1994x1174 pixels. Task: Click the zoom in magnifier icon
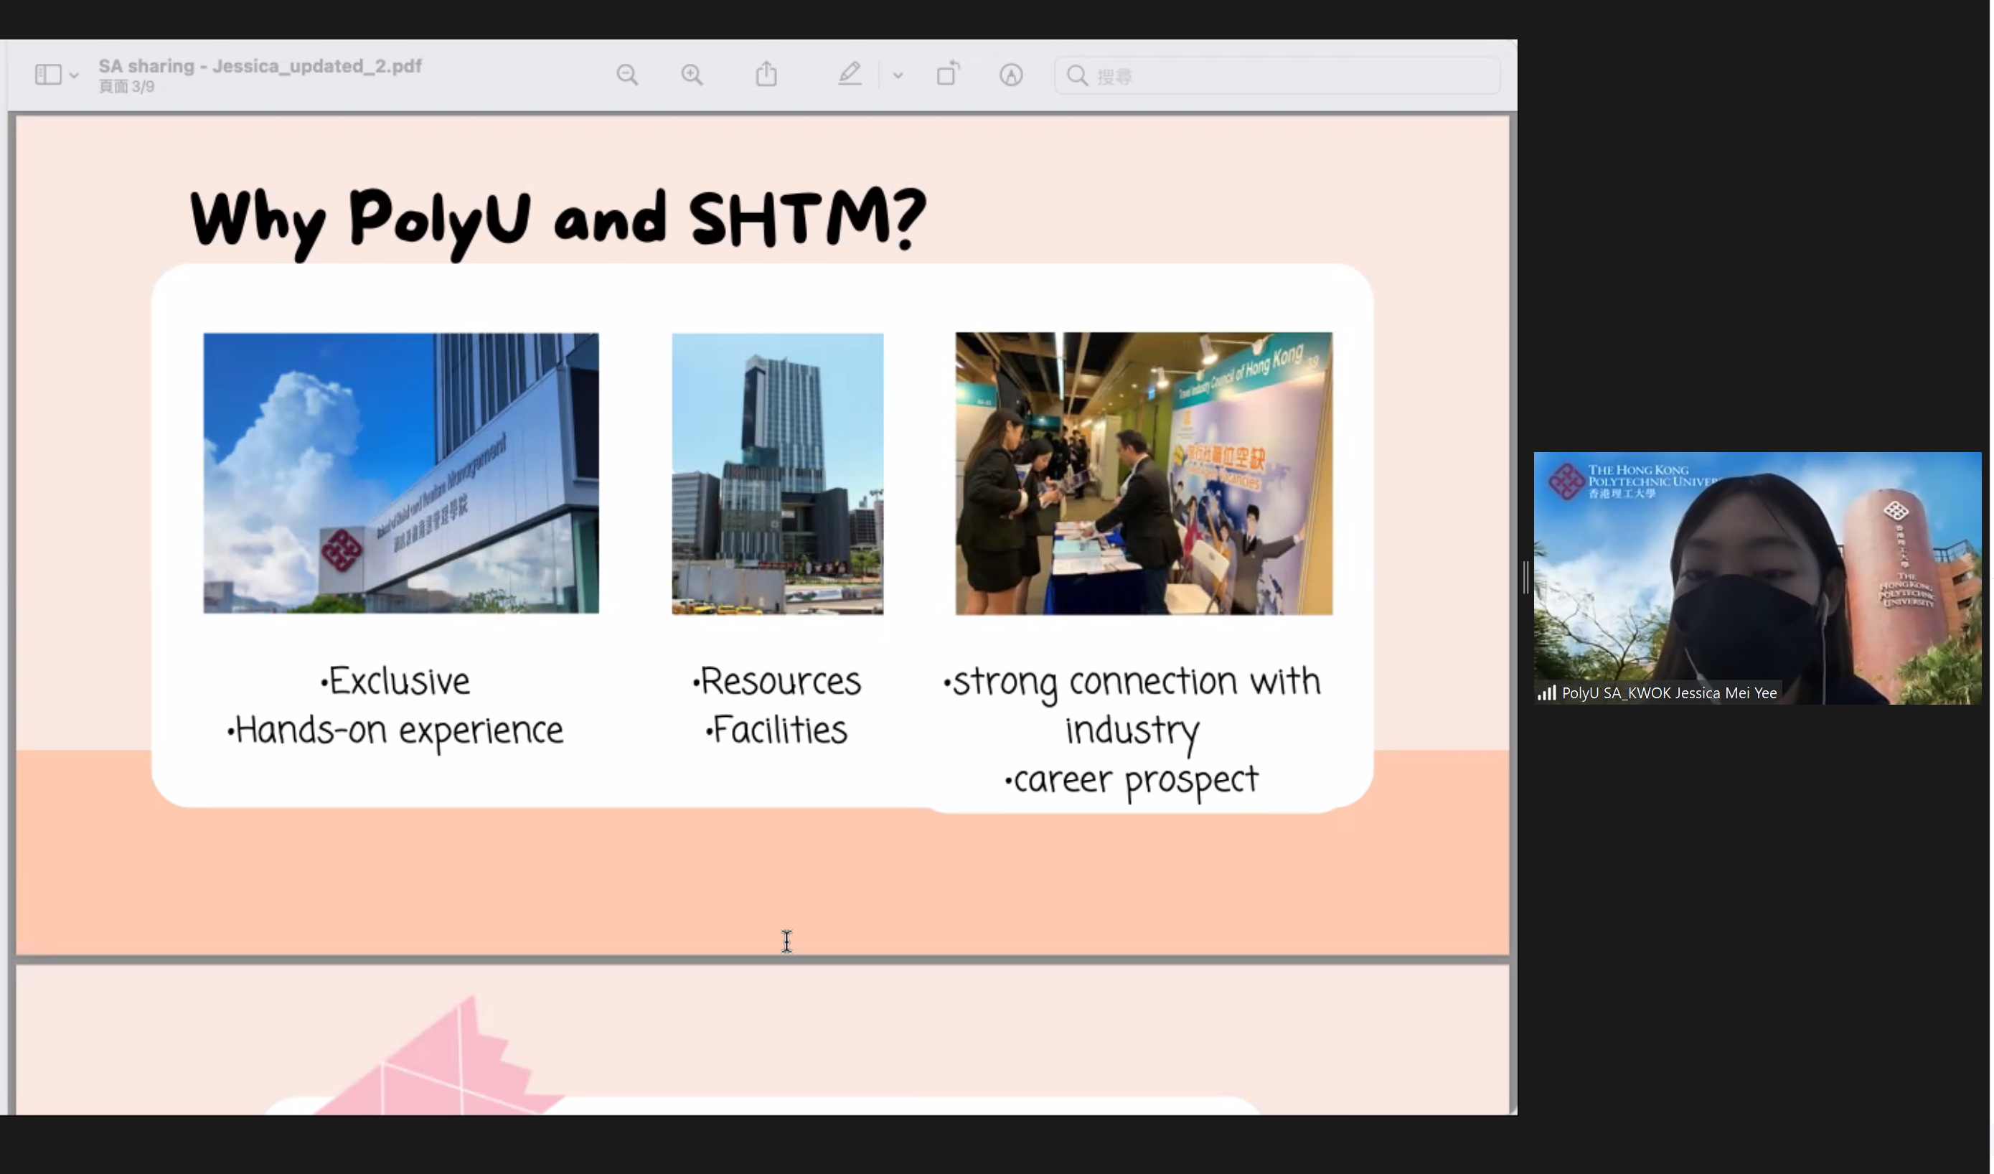[692, 75]
